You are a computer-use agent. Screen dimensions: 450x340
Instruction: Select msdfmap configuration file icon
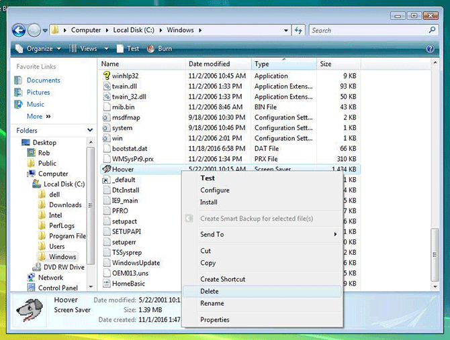tap(107, 117)
